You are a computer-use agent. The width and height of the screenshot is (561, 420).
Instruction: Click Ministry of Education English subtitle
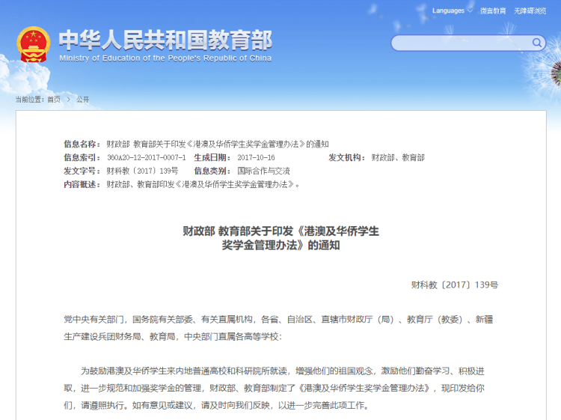pyautogui.click(x=165, y=58)
